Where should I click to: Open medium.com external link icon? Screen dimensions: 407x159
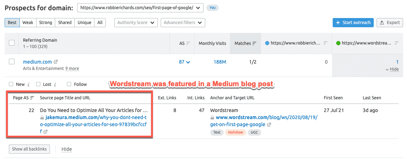click(56, 62)
